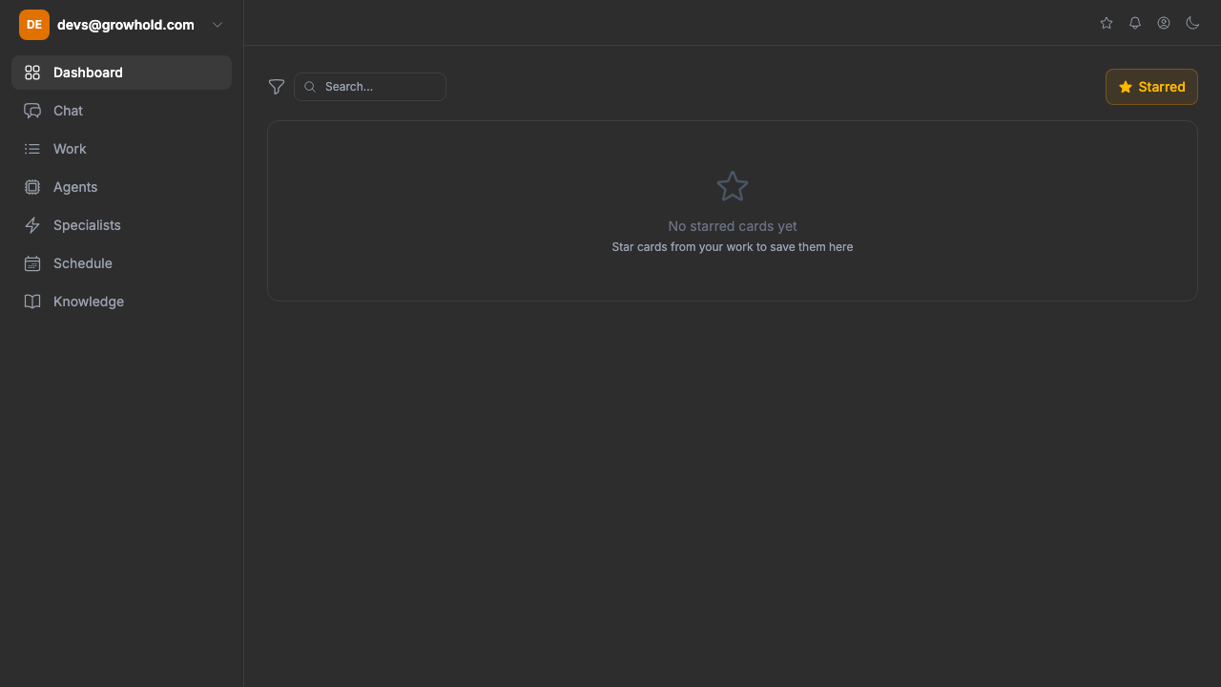This screenshot has height=687, width=1221.
Task: Open notifications bell icon
Action: click(1135, 23)
